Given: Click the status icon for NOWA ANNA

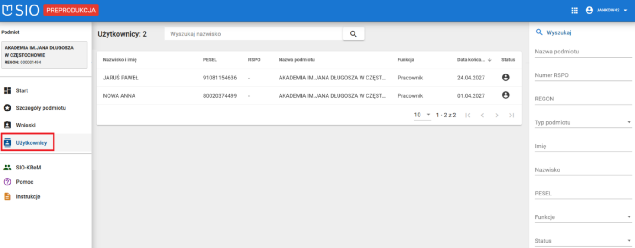Looking at the screenshot, I should click(x=506, y=95).
